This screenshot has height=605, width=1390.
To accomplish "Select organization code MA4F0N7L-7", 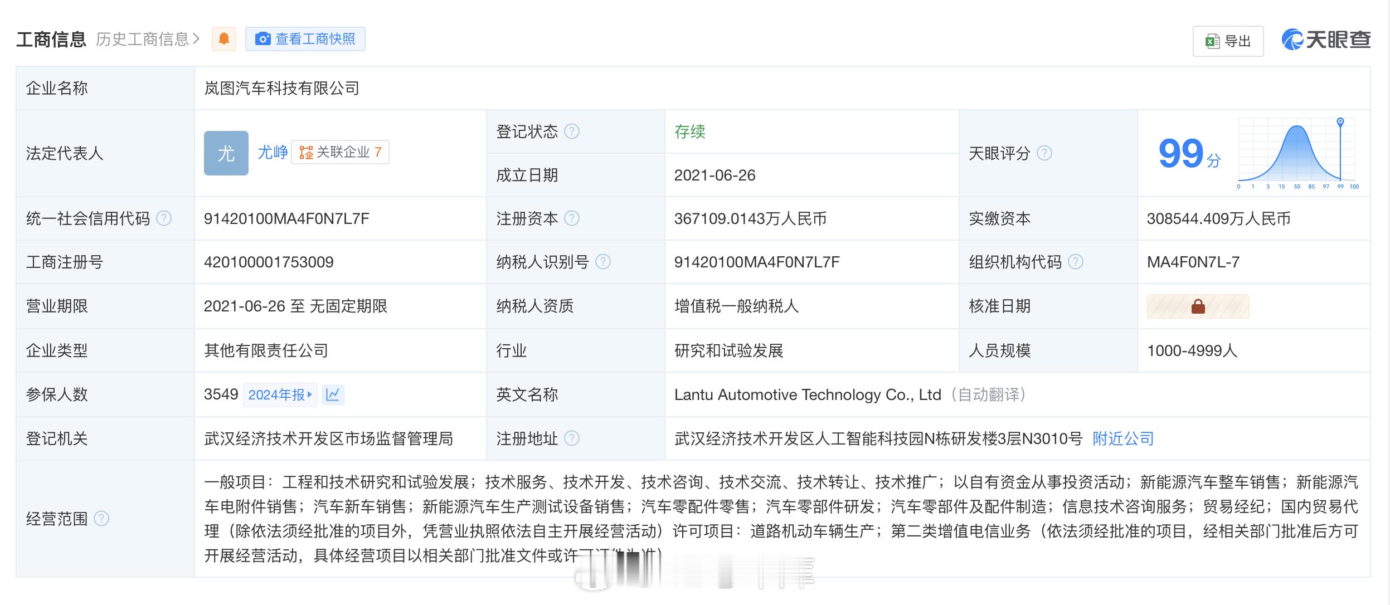I will [1193, 262].
